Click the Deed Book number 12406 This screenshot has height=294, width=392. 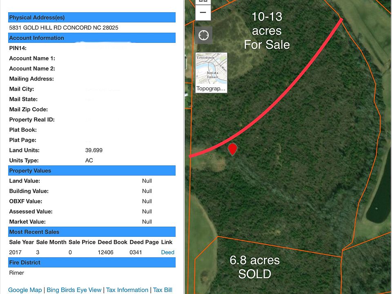(106, 252)
